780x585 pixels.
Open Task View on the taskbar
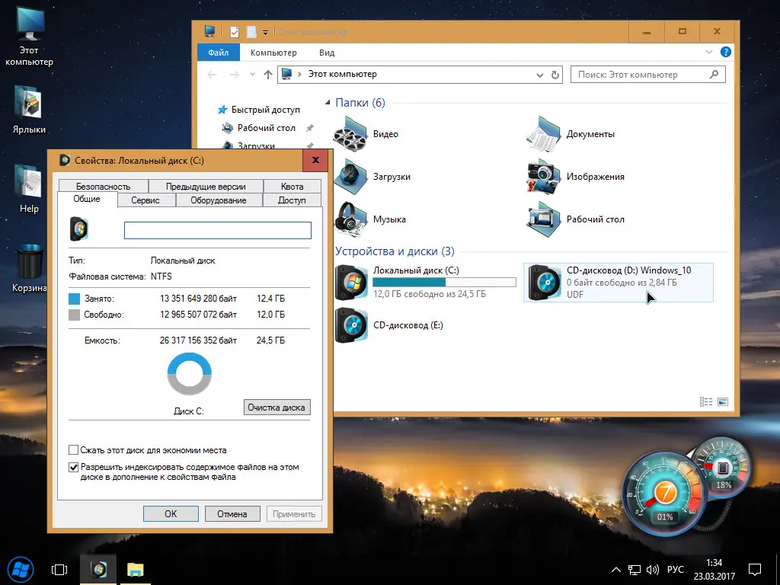(x=59, y=570)
